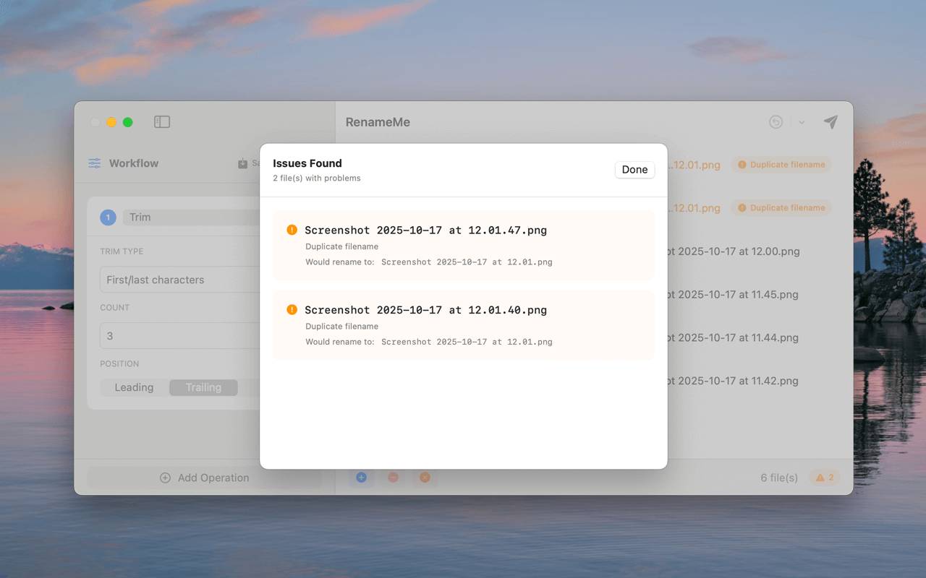Viewport: 926px width, 578px height.
Task: Switch to the Workflow section header
Action: click(134, 163)
